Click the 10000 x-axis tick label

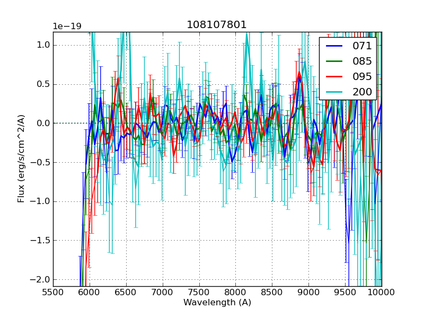381,292
